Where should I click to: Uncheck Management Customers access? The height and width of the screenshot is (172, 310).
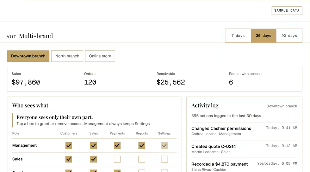(x=69, y=146)
